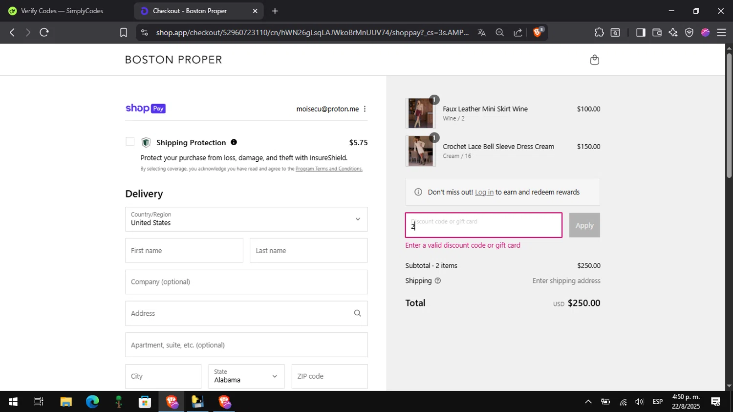Click the discount code input field

pos(484,225)
